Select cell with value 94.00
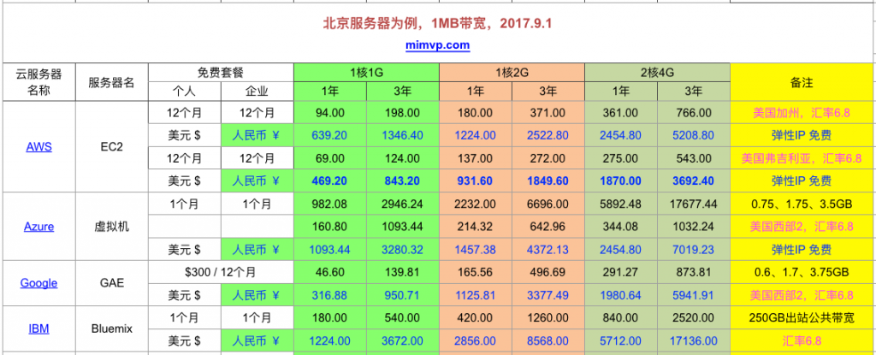The image size is (876, 355). (x=330, y=112)
